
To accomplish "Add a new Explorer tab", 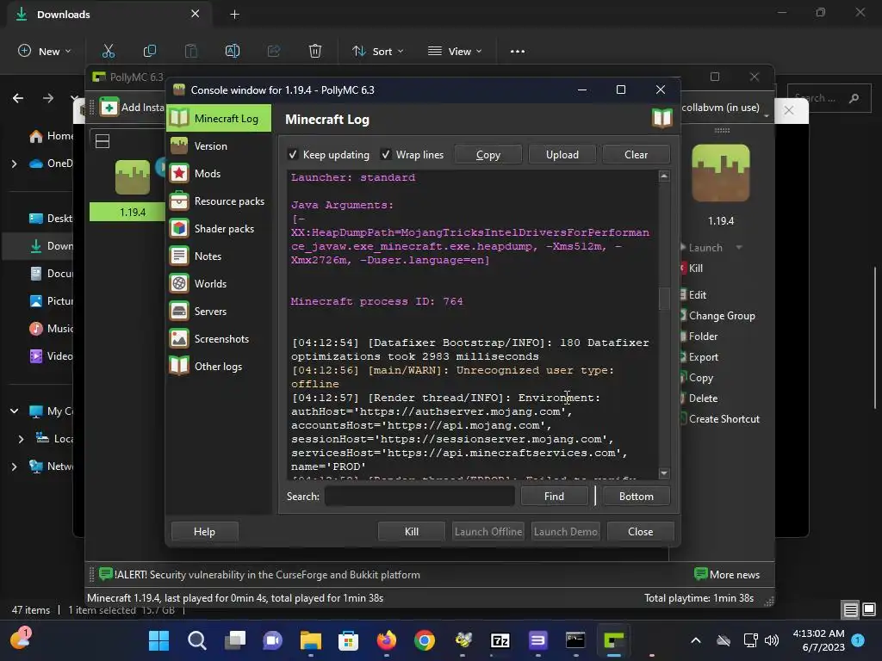I will coord(235,15).
